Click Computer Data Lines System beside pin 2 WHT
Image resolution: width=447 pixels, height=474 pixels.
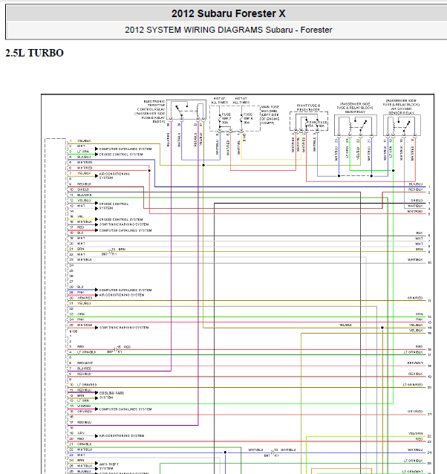point(125,149)
